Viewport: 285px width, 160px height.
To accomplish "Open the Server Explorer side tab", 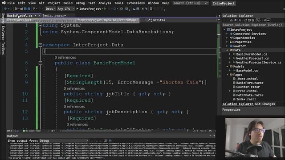I will point(3,27).
